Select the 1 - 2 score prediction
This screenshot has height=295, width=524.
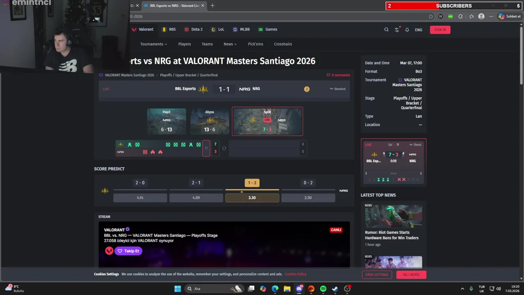pos(252,183)
